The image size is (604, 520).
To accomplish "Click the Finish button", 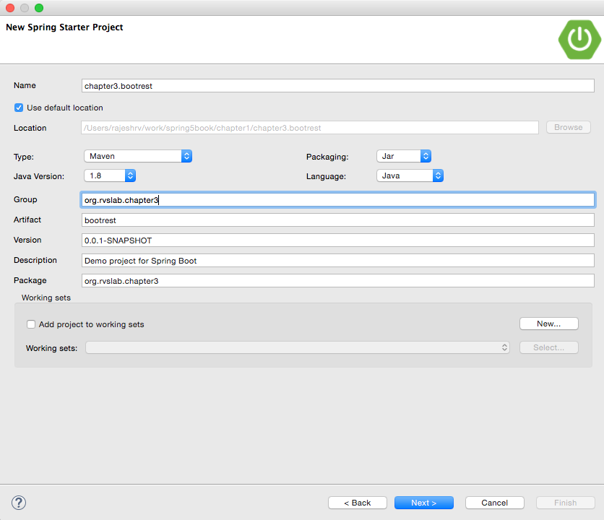I will [566, 503].
